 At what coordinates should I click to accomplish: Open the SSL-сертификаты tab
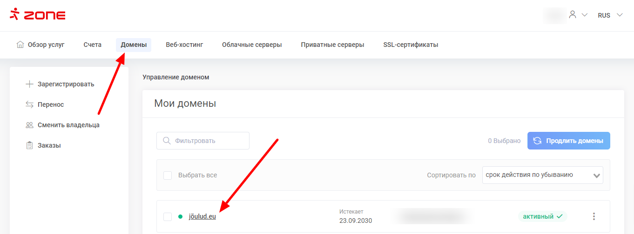[x=411, y=45]
